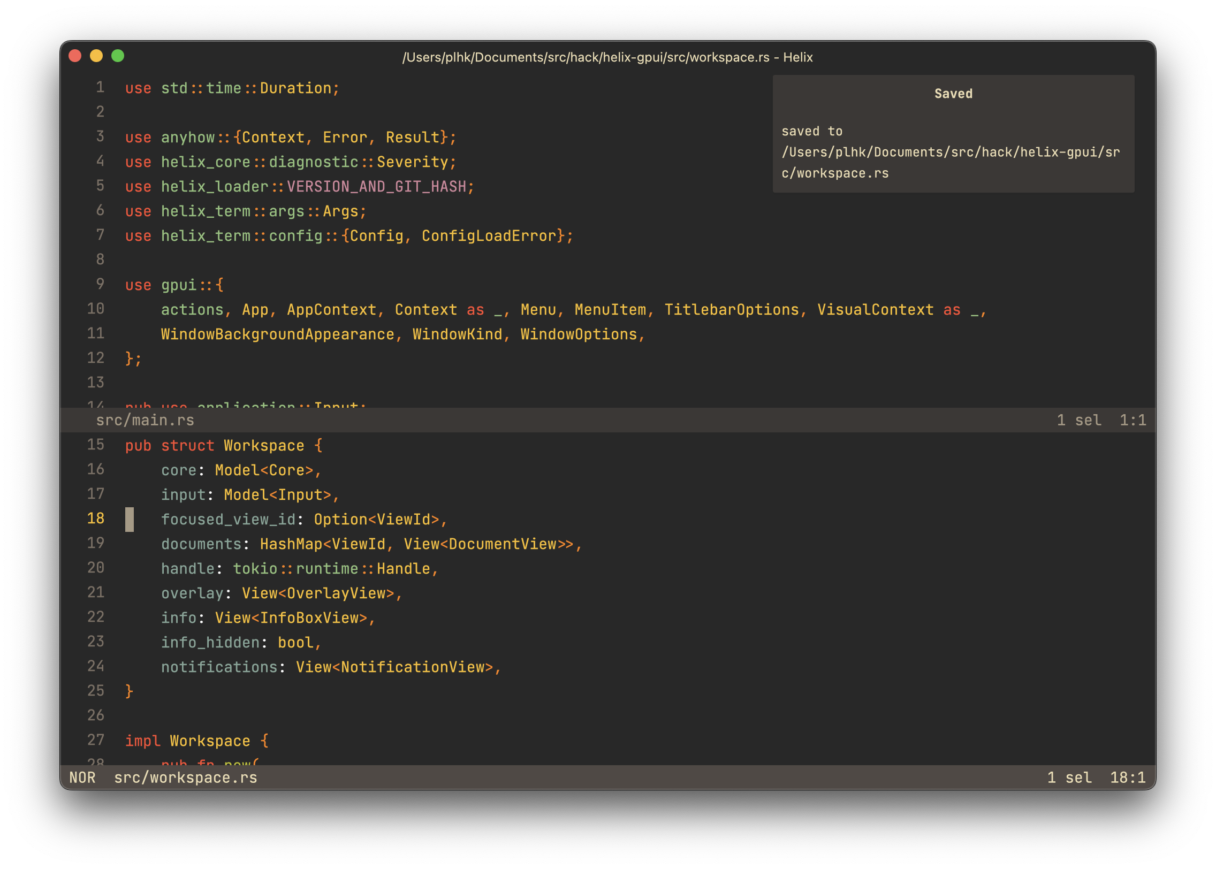Image resolution: width=1216 pixels, height=869 pixels.
Task: Click Args on line 6
Action: click(x=340, y=211)
